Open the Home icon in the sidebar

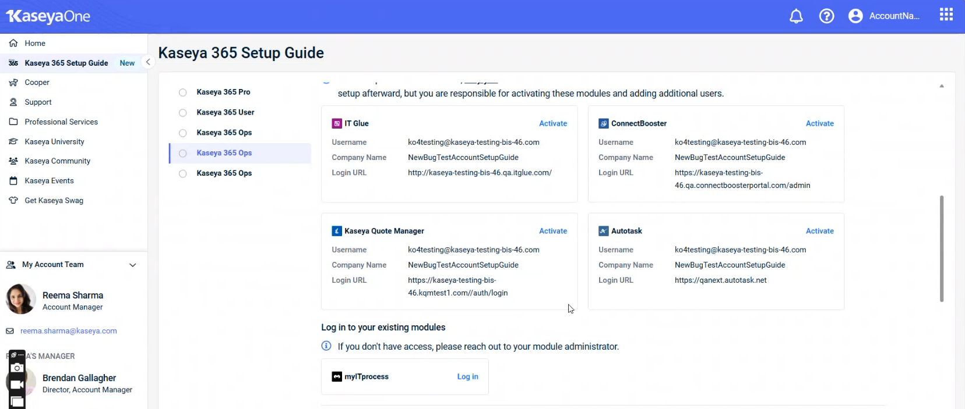pyautogui.click(x=13, y=43)
